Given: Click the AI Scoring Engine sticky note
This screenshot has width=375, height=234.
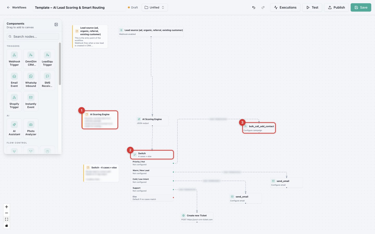Looking at the screenshot, I should click(100, 120).
